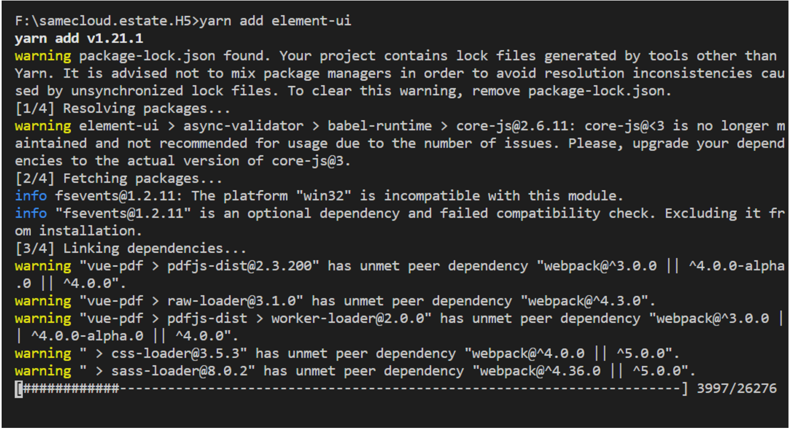
Task: Click the second blue info label
Action: tap(31, 213)
